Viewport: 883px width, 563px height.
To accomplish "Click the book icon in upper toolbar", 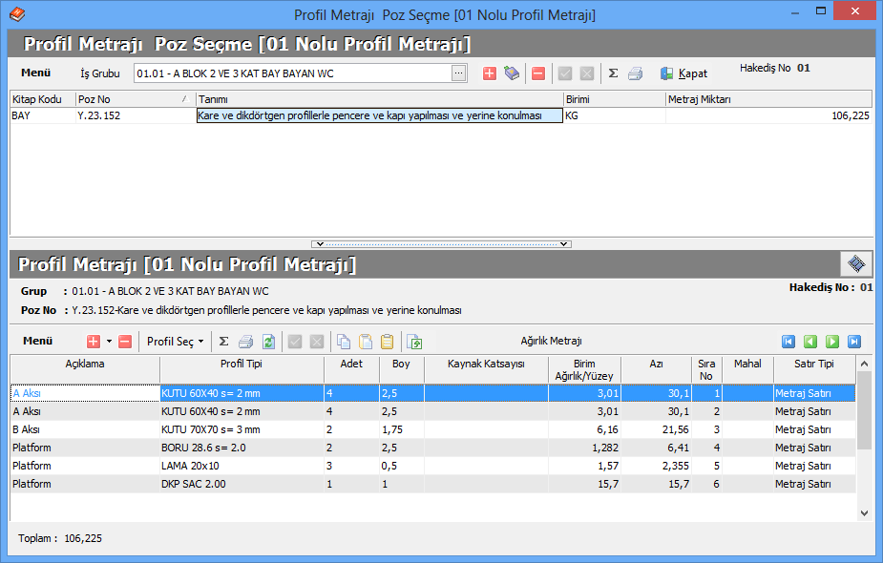I will 512,73.
